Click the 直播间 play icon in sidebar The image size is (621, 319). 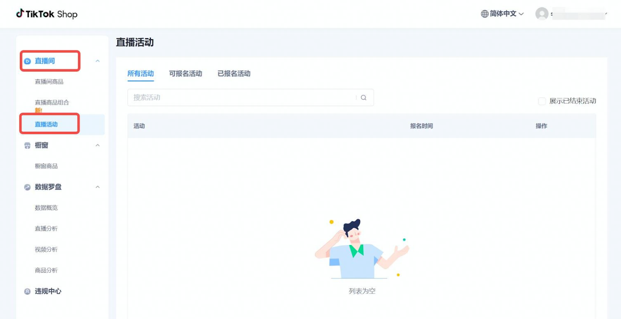(x=27, y=61)
